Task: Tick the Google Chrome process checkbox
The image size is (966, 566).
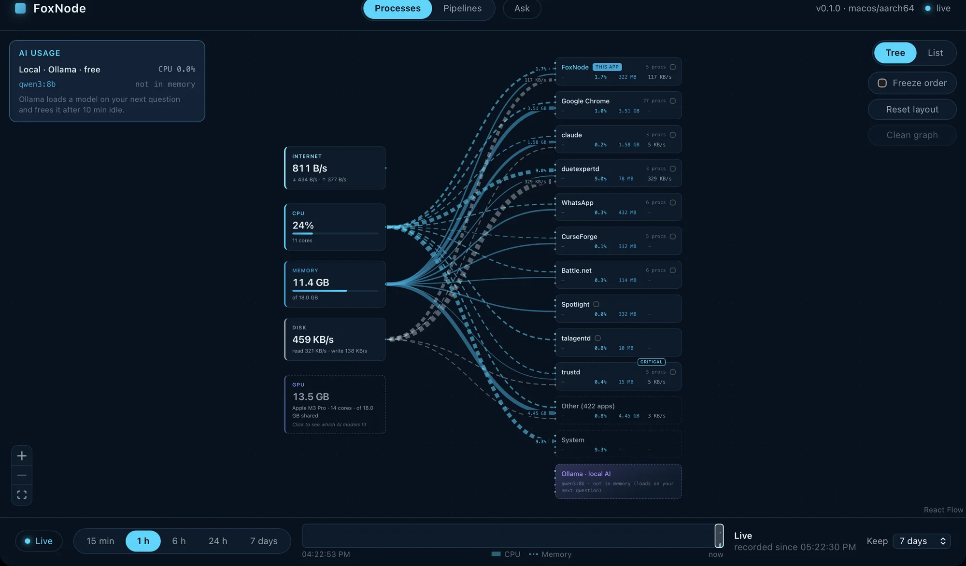Action: pos(673,101)
